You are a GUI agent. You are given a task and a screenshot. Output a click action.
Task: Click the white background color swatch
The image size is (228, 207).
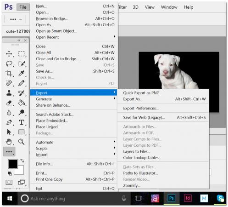(x=21, y=172)
